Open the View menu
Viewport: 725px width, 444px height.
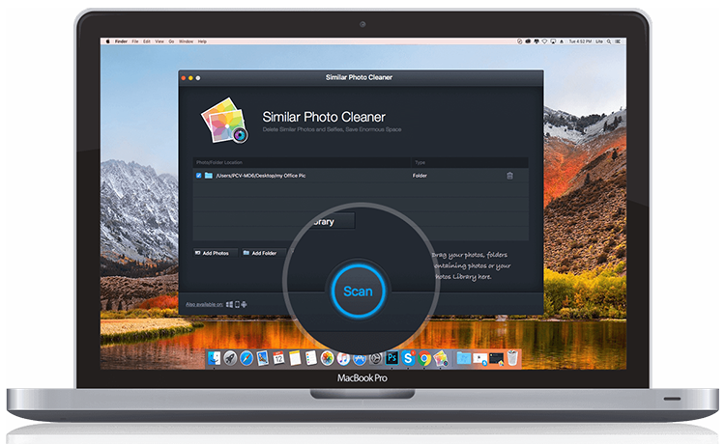coord(159,42)
